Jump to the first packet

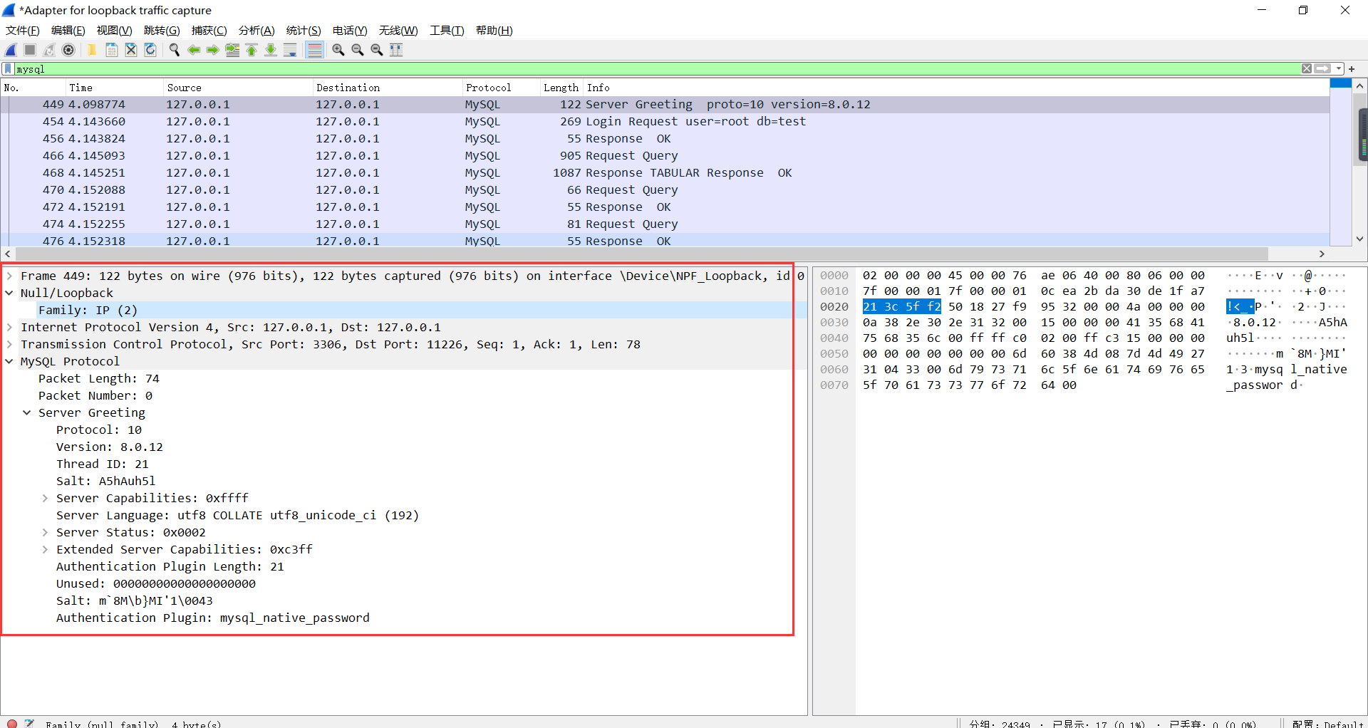pos(252,50)
